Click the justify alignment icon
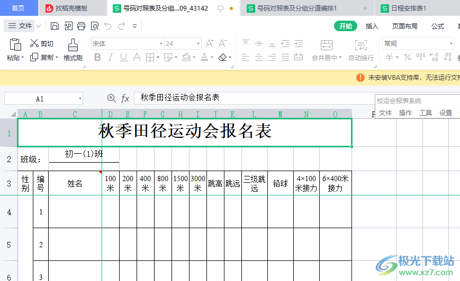Image resolution: width=460 pixels, height=281 pixels. pos(285,57)
